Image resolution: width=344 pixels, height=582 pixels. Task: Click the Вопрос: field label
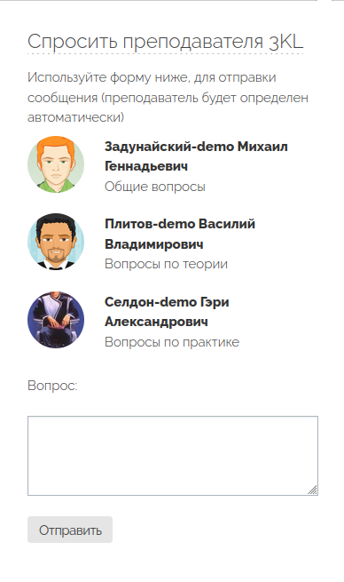(x=52, y=386)
